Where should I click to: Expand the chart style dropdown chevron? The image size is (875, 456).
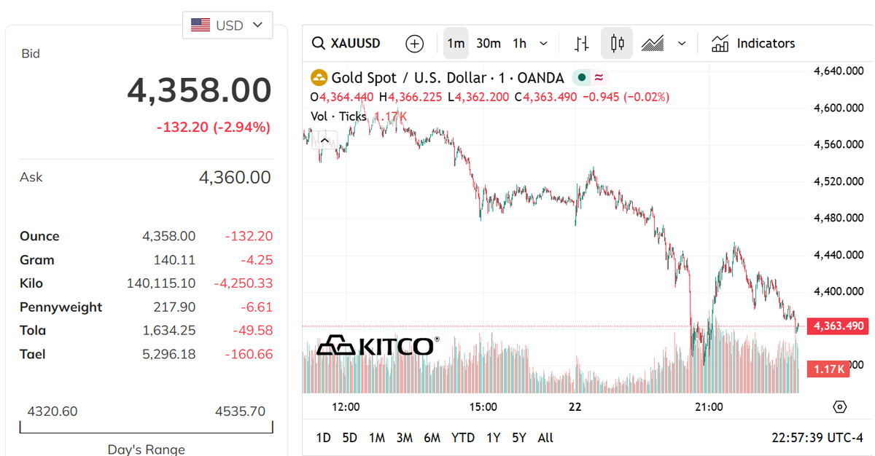click(682, 44)
